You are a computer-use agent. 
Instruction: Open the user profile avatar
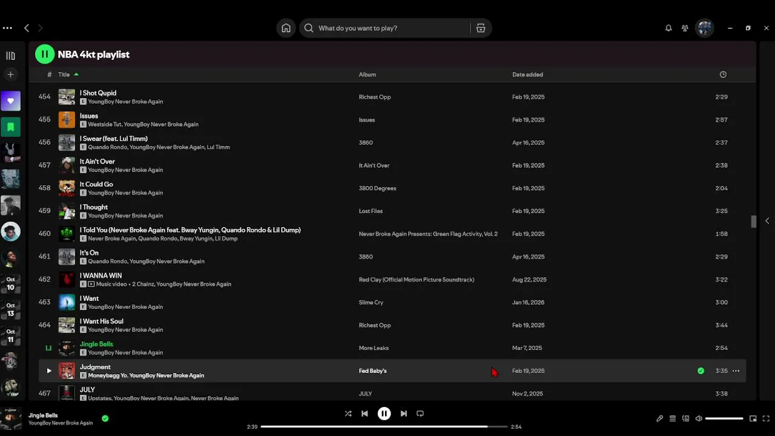coord(705,28)
